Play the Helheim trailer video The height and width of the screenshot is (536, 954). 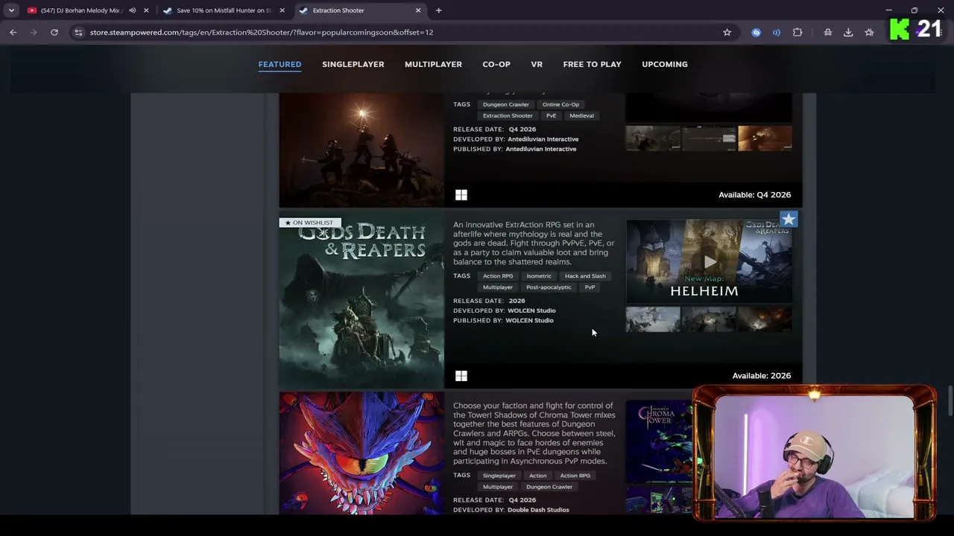click(709, 261)
